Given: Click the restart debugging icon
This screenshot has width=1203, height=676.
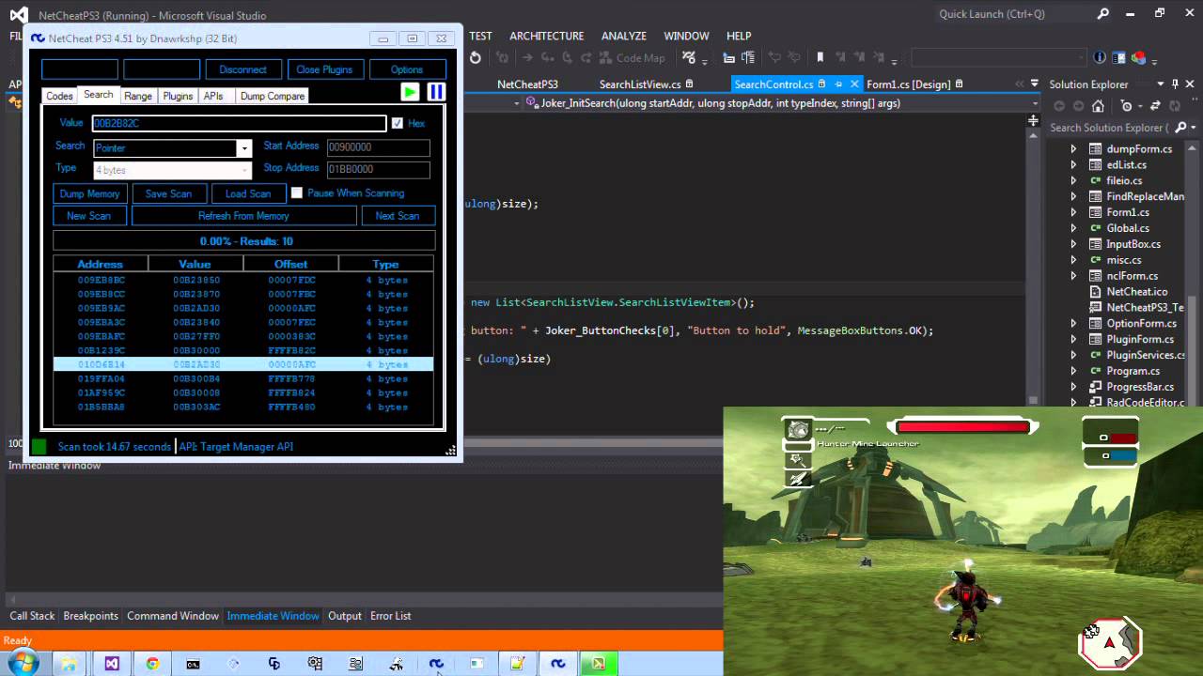Looking at the screenshot, I should coord(476,58).
